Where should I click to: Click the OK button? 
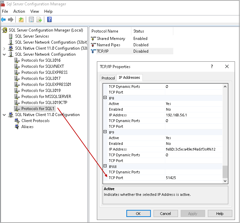[x=138, y=214]
